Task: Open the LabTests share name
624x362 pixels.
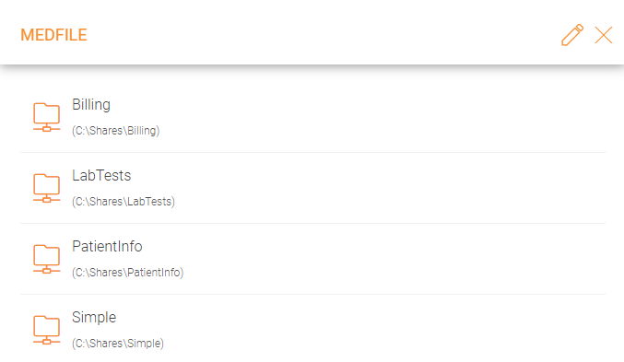Action: (x=101, y=175)
